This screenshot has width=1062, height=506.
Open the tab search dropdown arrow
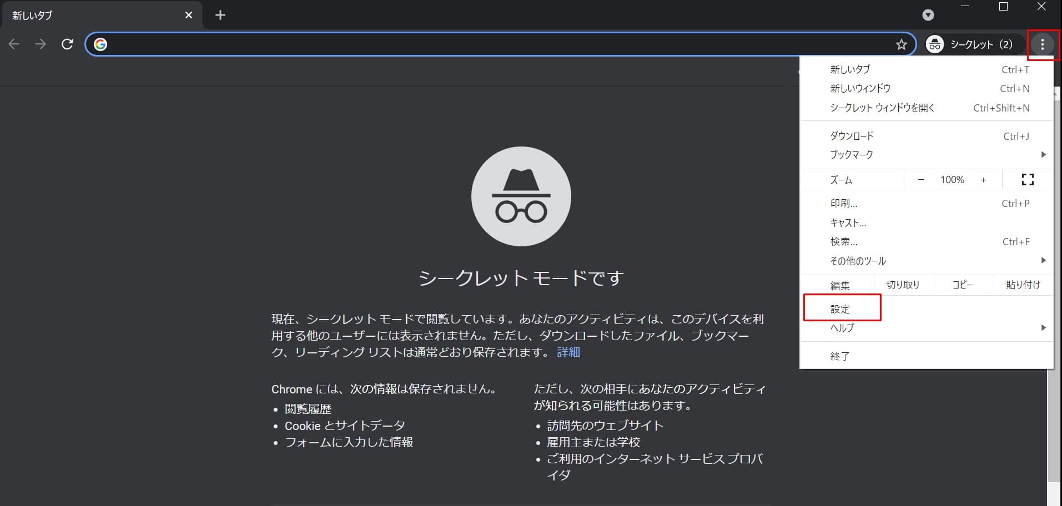click(928, 15)
